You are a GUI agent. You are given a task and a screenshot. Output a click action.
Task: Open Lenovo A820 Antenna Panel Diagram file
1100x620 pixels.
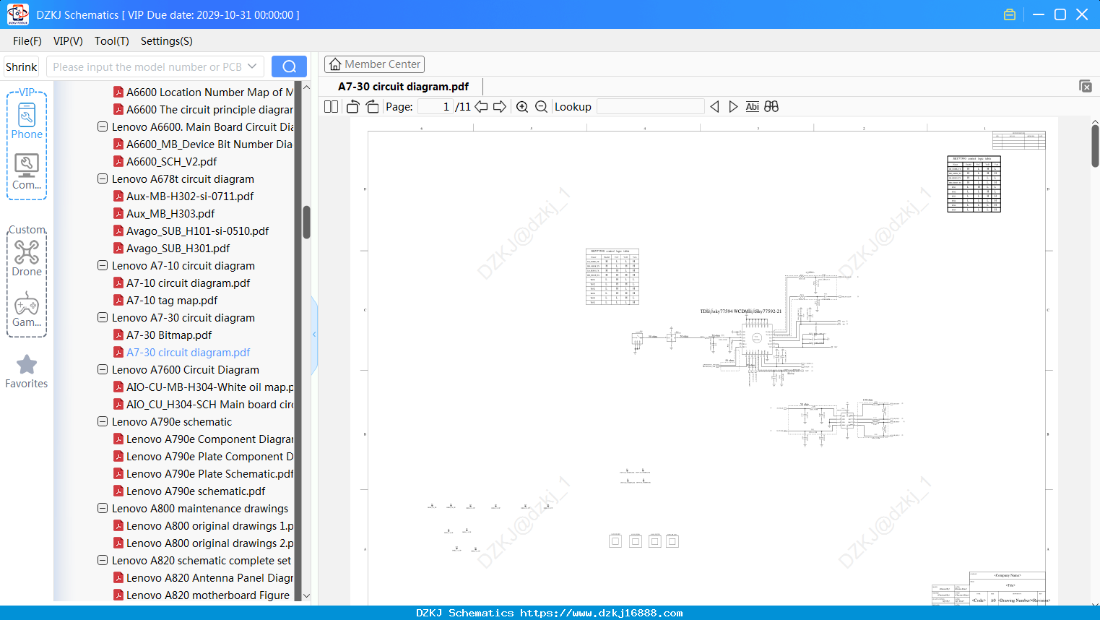coord(209,577)
